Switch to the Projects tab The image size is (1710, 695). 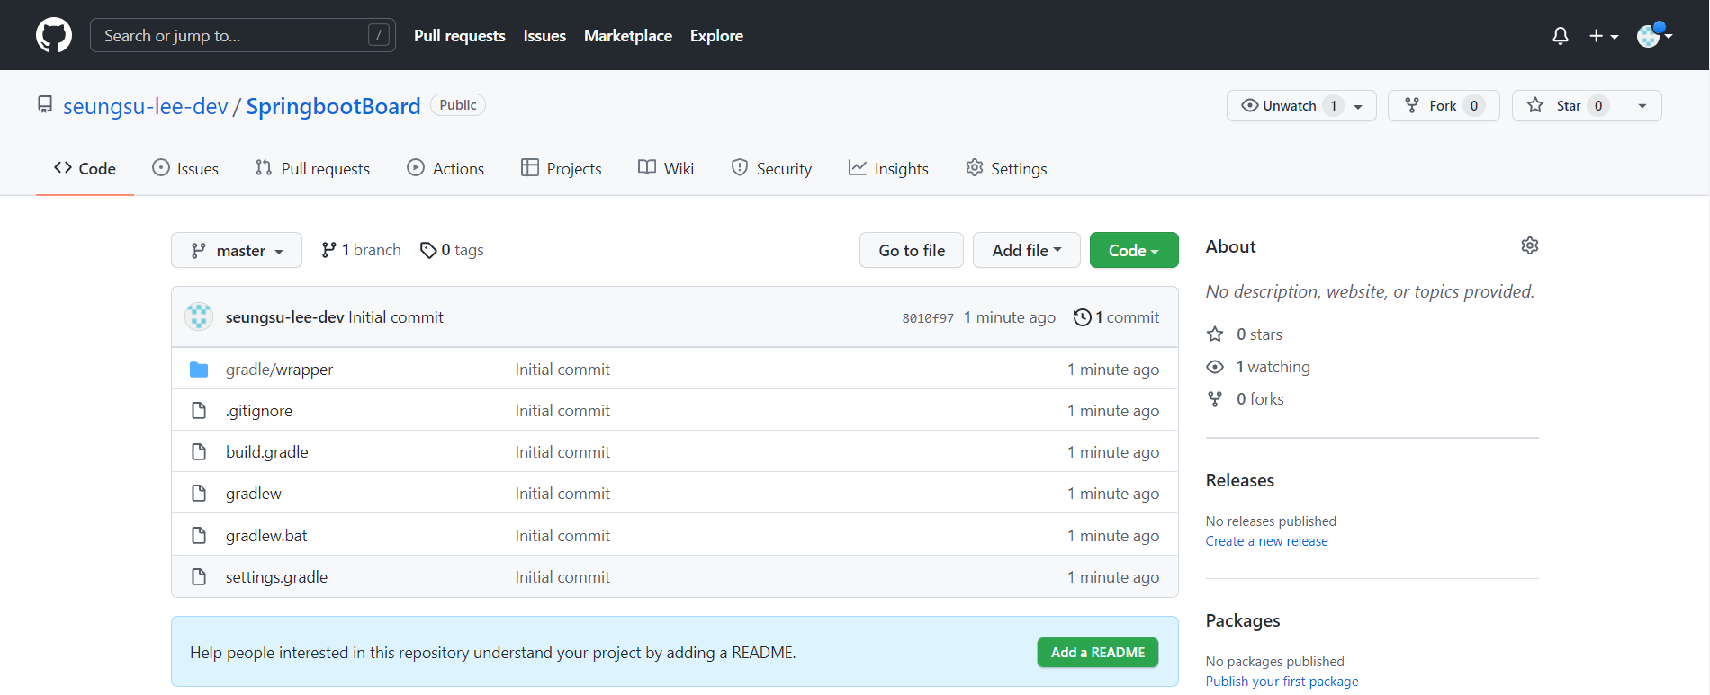pyautogui.click(x=562, y=168)
